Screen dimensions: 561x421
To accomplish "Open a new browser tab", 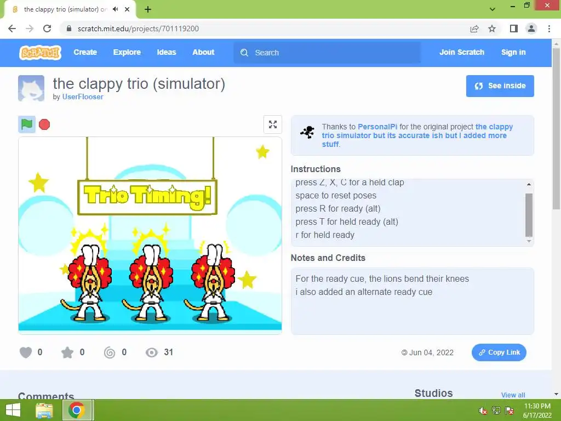I will tap(148, 9).
